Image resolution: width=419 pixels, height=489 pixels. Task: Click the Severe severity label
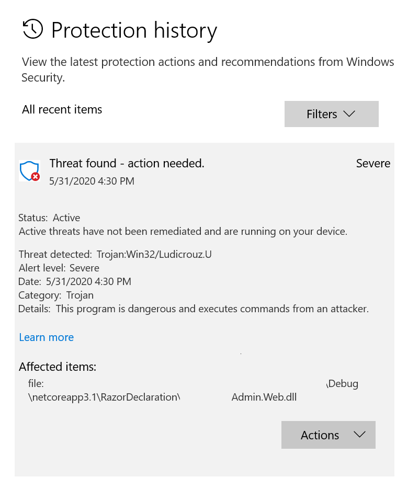tap(373, 164)
